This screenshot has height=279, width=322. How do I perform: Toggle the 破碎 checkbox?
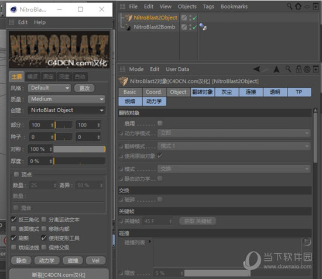160,199
